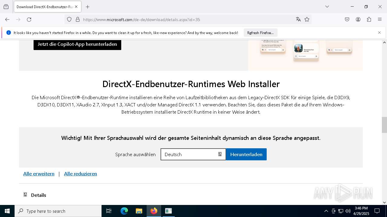This screenshot has height=217, width=387.
Task: Expand the Details section
Action: coord(35,195)
